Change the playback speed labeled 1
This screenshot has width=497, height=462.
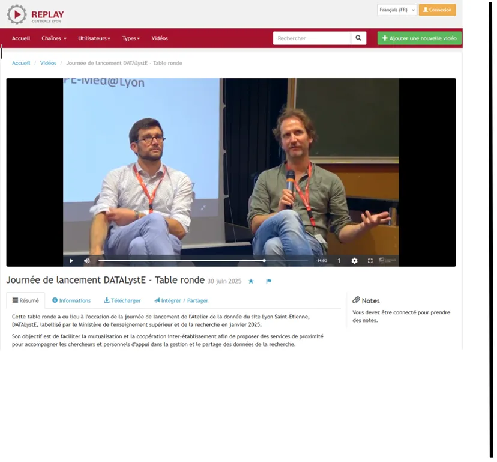point(339,261)
